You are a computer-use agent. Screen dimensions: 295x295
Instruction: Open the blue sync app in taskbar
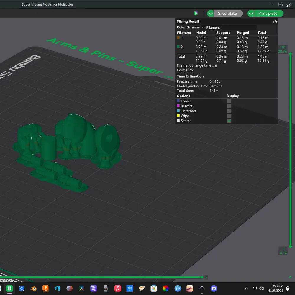178,288
